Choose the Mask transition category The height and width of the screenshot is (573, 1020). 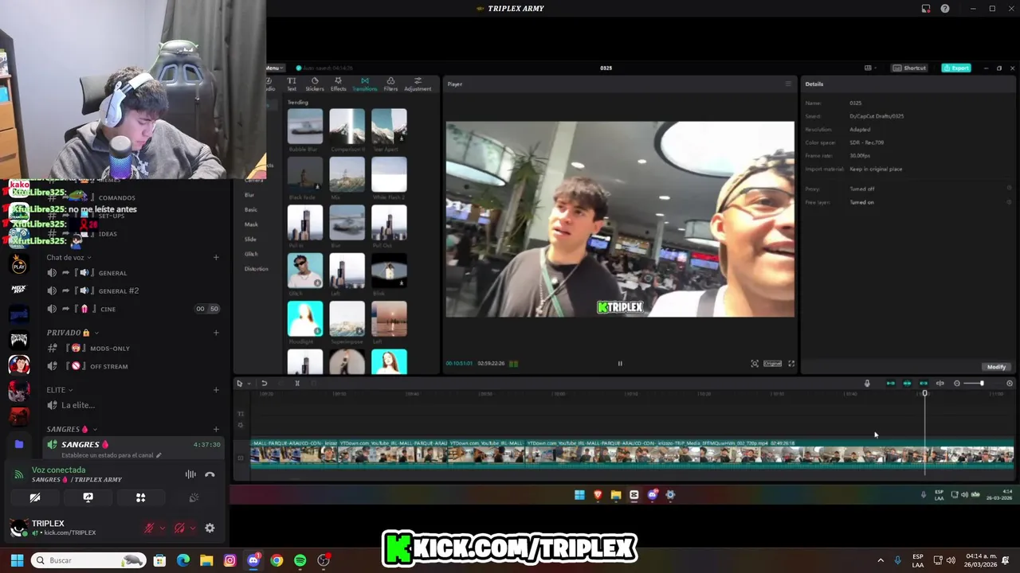pos(251,224)
